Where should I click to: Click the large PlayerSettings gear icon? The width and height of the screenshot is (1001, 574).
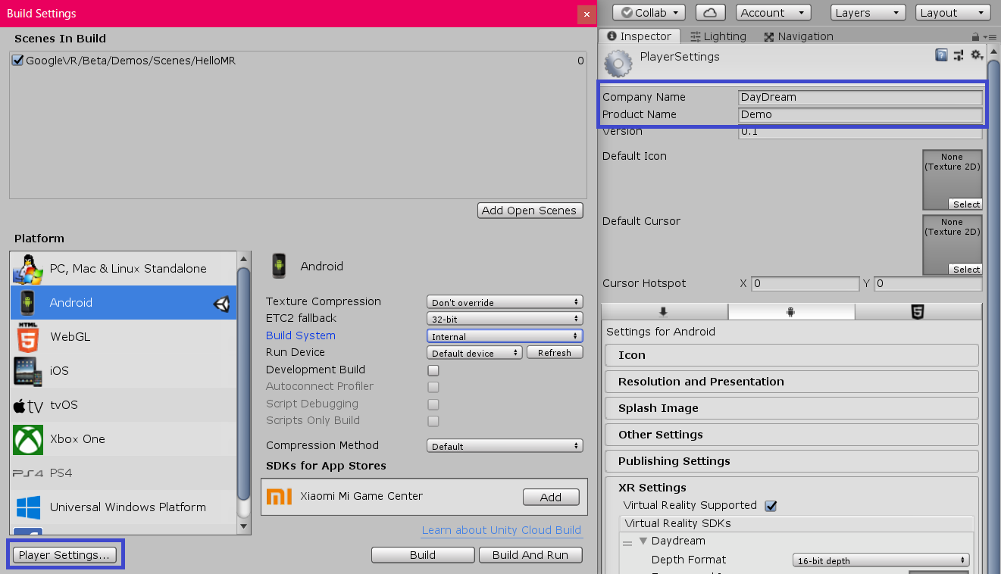[618, 64]
